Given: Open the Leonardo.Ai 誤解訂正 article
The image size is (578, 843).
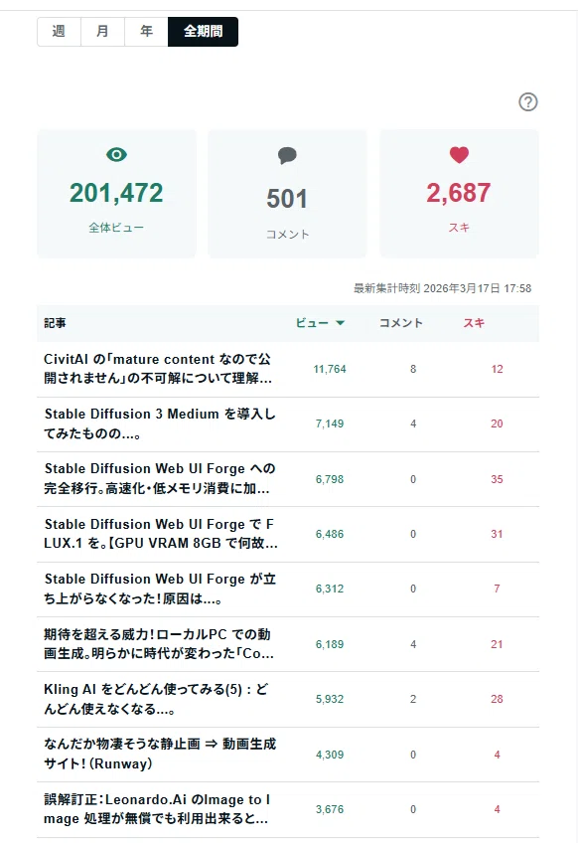Looking at the screenshot, I should pyautogui.click(x=157, y=809).
